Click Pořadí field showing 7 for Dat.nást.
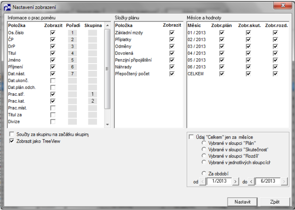This screenshot has height=210, width=295. 73,74
